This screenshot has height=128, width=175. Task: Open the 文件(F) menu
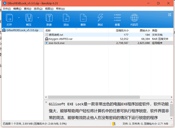[x=7, y=9]
